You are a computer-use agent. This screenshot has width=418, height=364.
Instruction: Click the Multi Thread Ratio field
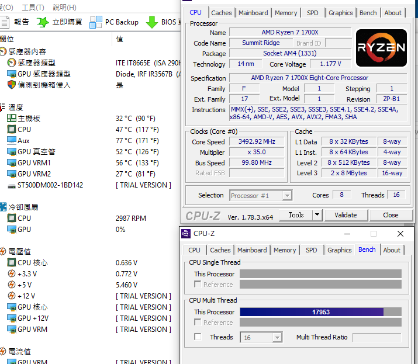[376, 337]
